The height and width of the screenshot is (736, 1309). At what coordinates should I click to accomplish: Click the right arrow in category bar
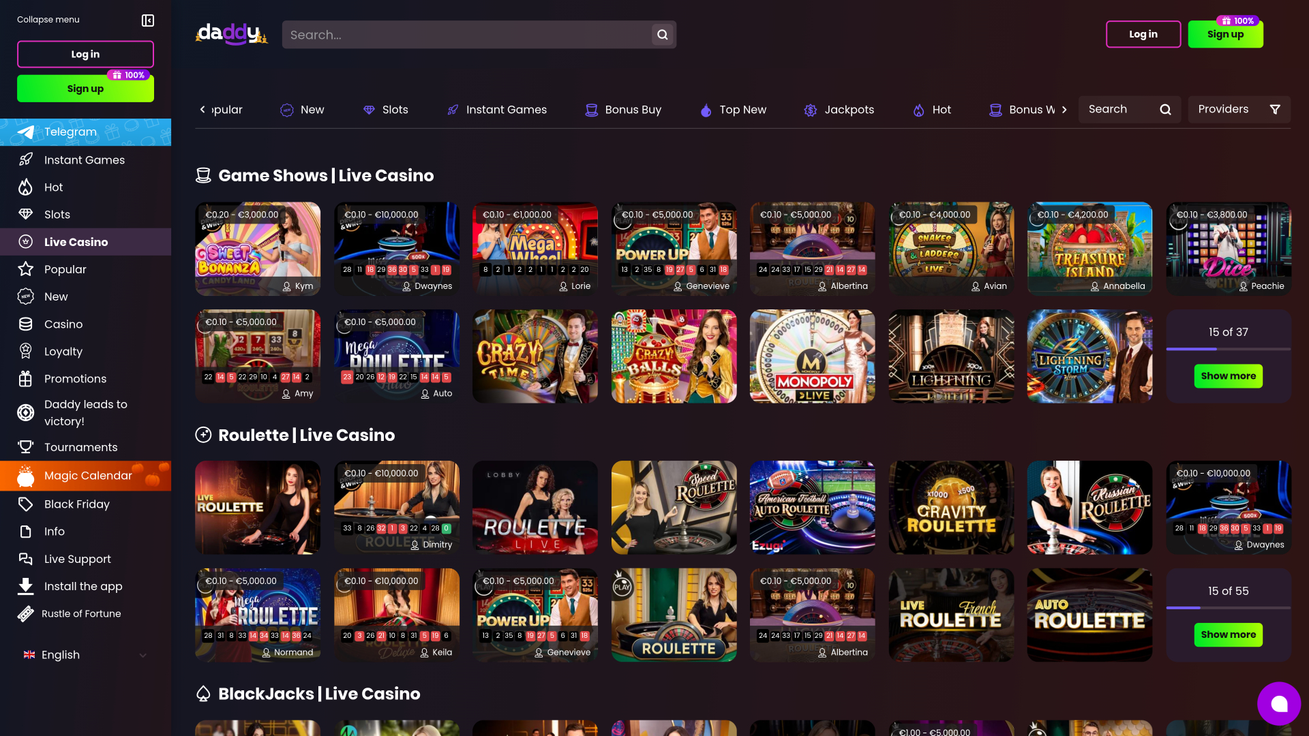coord(1065,109)
